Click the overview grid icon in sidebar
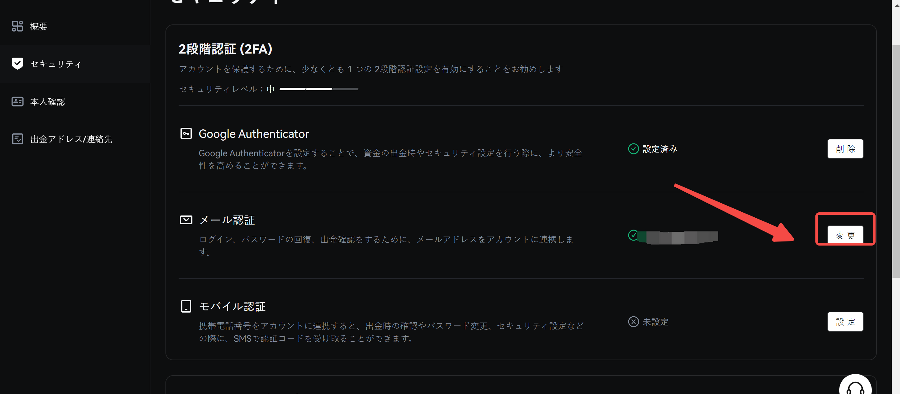The width and height of the screenshot is (900, 394). coord(17,26)
